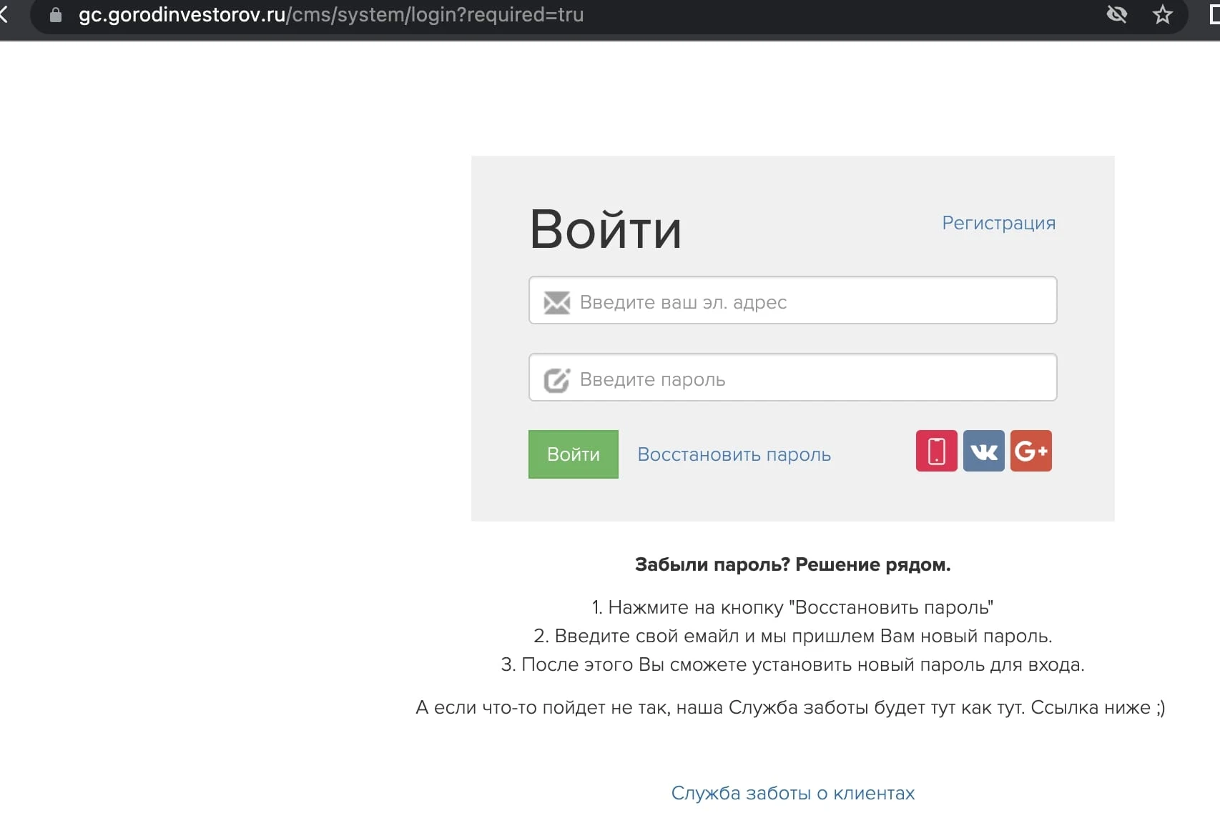Click the green Войти button

574,454
